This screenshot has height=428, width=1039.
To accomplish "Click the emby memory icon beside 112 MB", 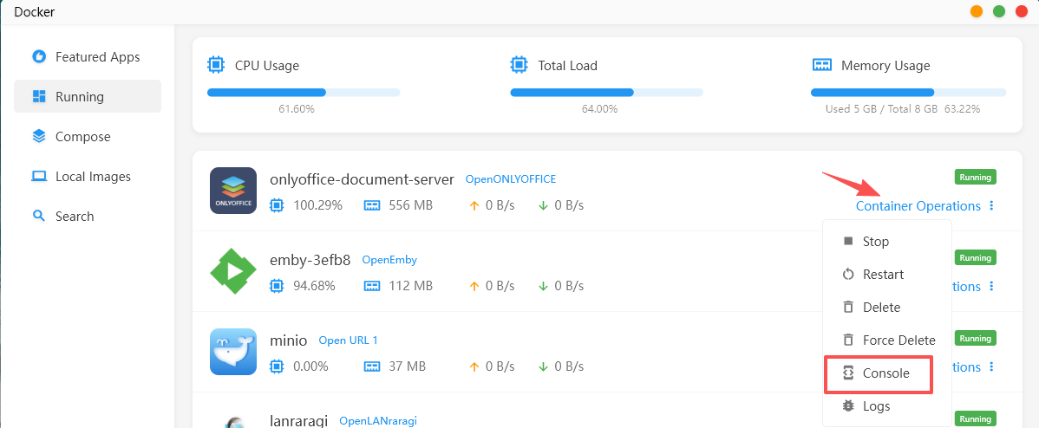I will point(372,287).
